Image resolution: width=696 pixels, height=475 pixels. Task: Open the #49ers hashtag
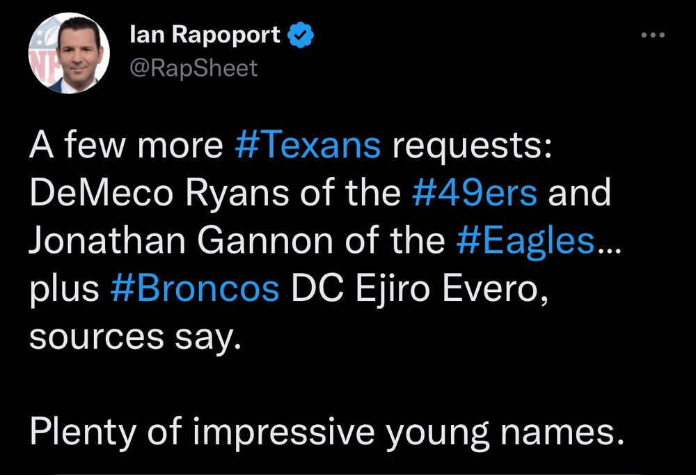point(475,192)
